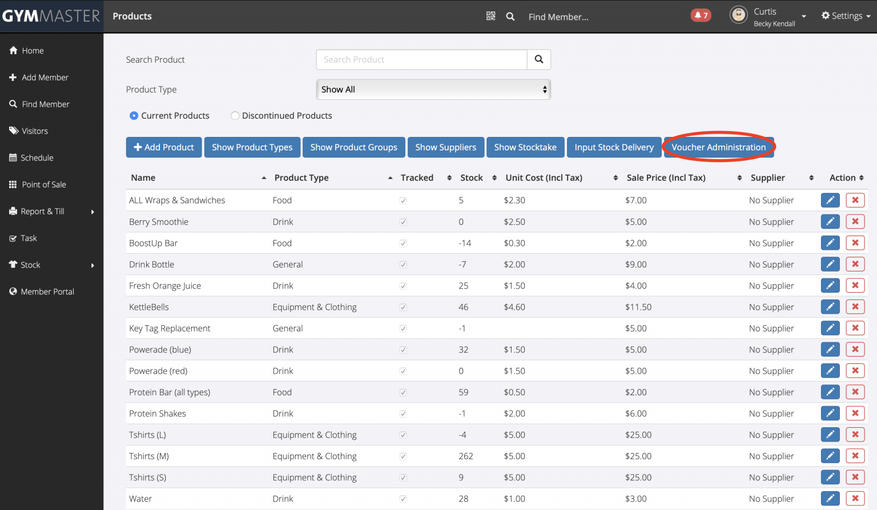Click the Add Product button
The width and height of the screenshot is (877, 510).
click(x=164, y=147)
